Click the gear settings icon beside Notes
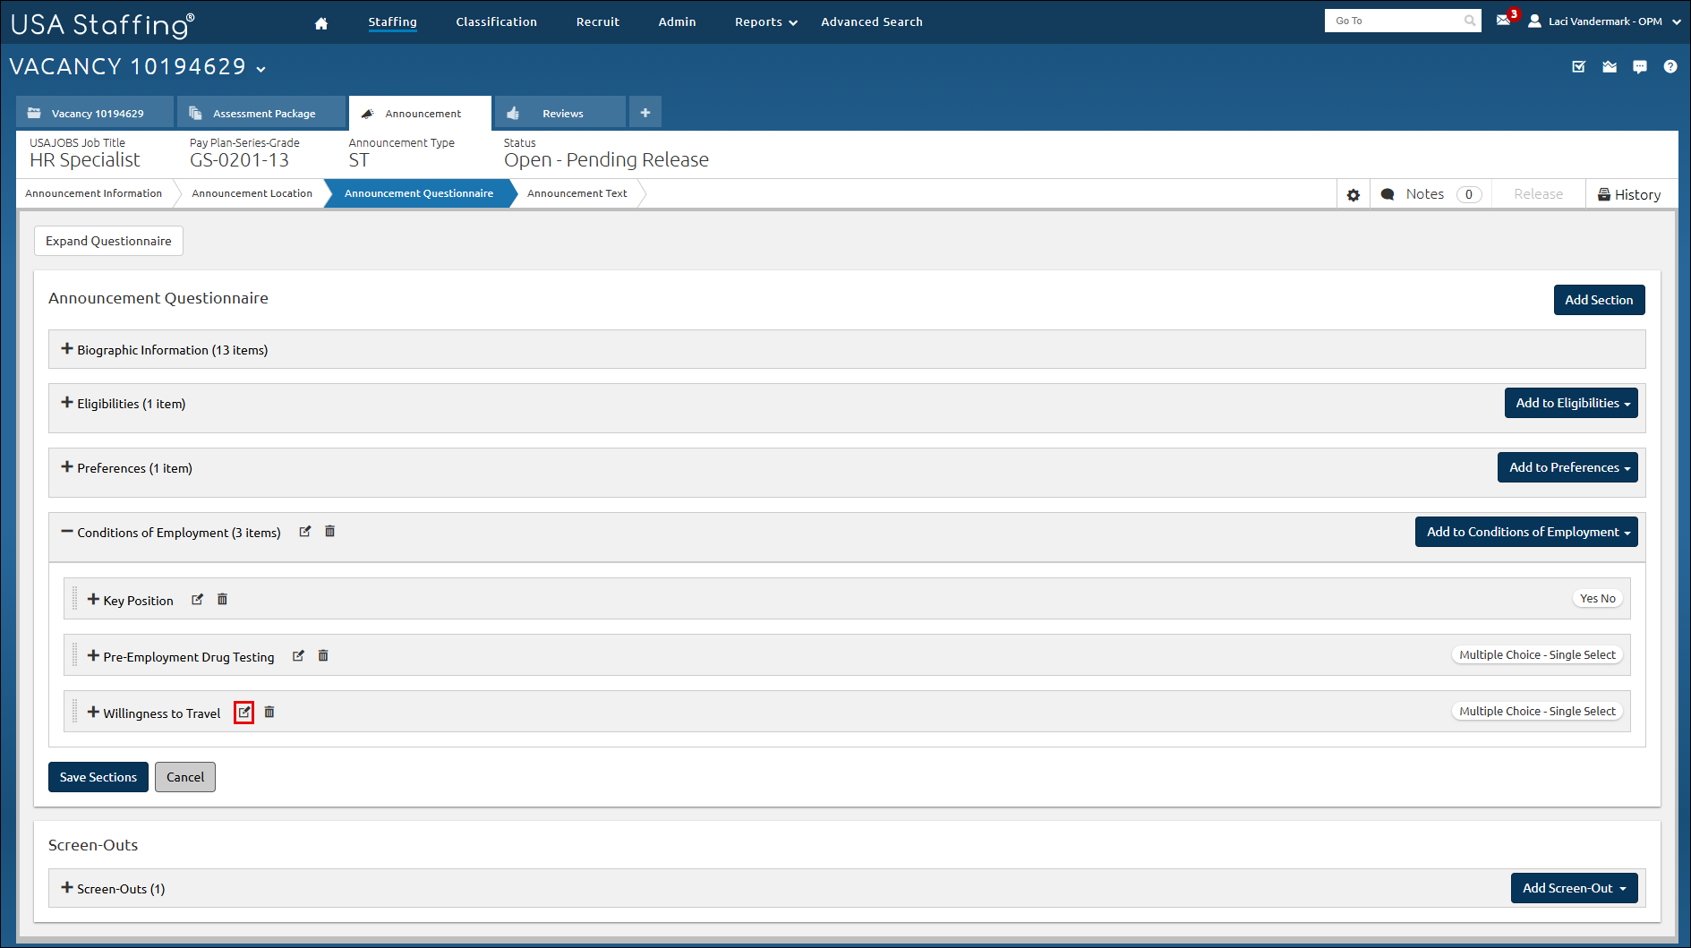 [1354, 194]
